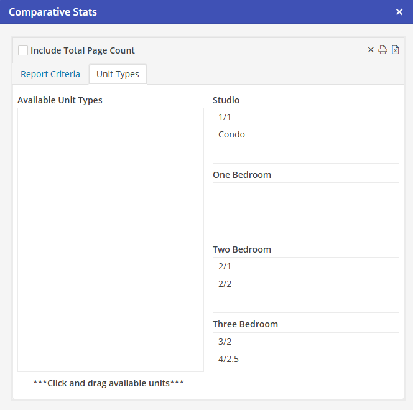This screenshot has width=413, height=410.
Task: Click the Comparative Stats title bar
Action: pyautogui.click(x=187, y=12)
